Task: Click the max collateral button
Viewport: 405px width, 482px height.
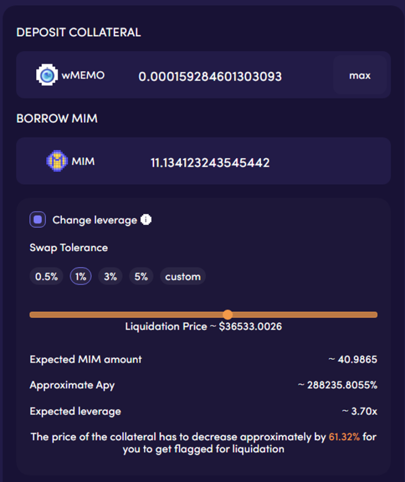Action: (360, 75)
